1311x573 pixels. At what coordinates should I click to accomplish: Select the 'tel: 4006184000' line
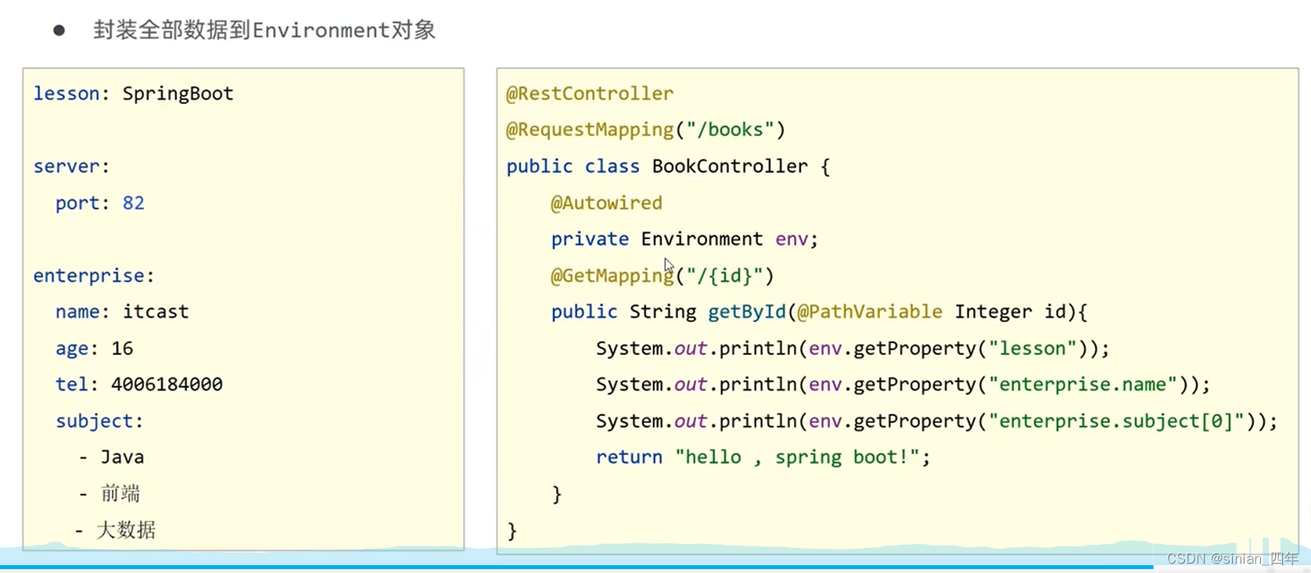138,385
